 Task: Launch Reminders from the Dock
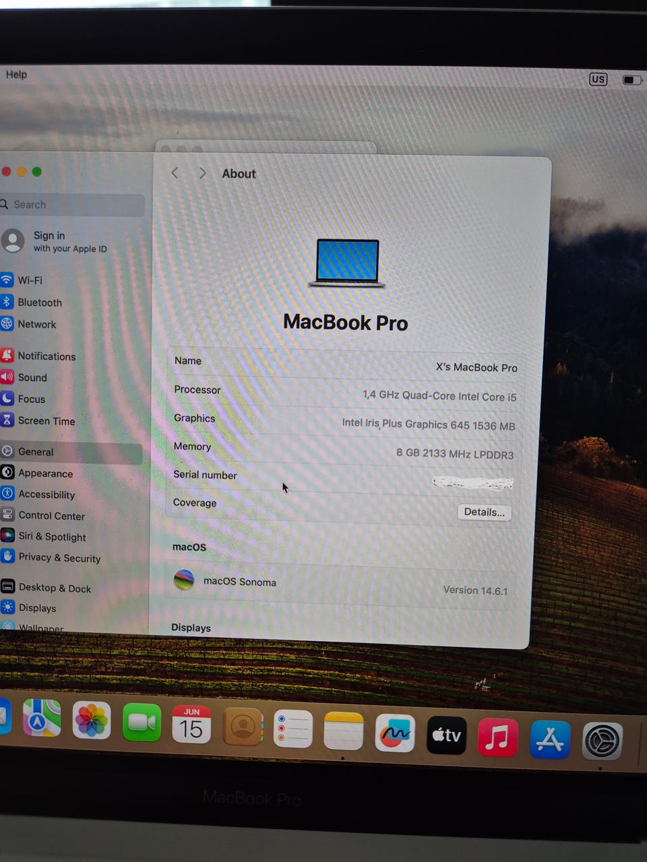coord(293,729)
